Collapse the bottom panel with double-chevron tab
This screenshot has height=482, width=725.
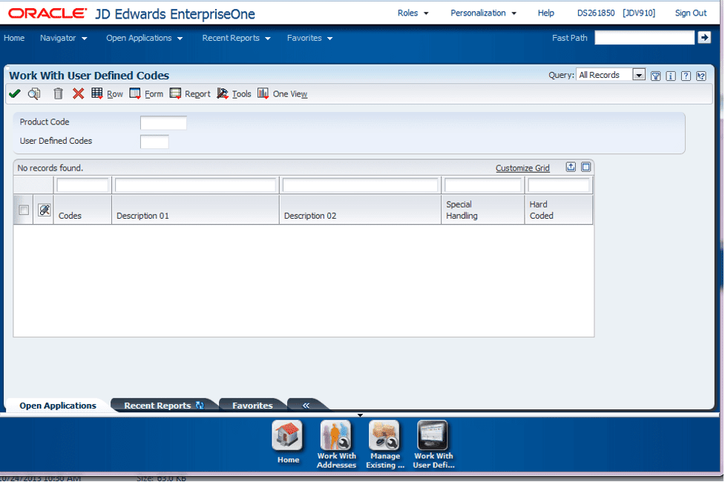(x=306, y=406)
